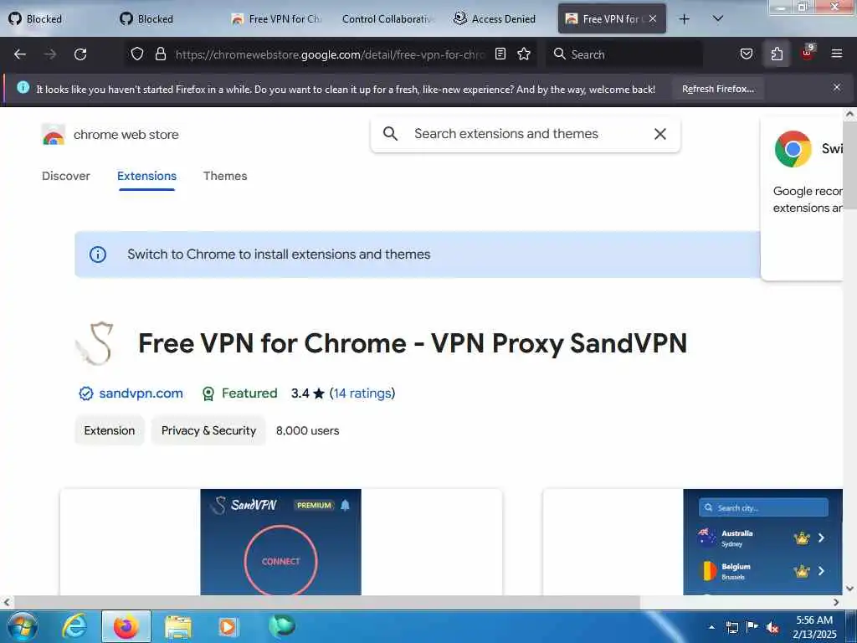Screen dimensions: 857x643
Task: Open the sandvpn.com publisher link
Action: (x=141, y=394)
